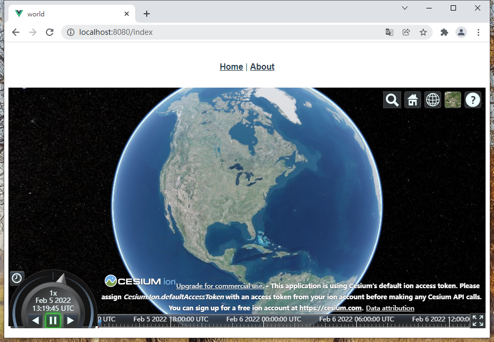
Task: Open the Home navigation link
Action: click(x=231, y=66)
